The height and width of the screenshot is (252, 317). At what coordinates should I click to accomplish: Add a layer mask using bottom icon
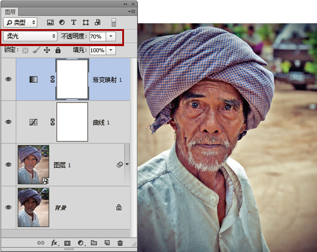tap(68, 243)
